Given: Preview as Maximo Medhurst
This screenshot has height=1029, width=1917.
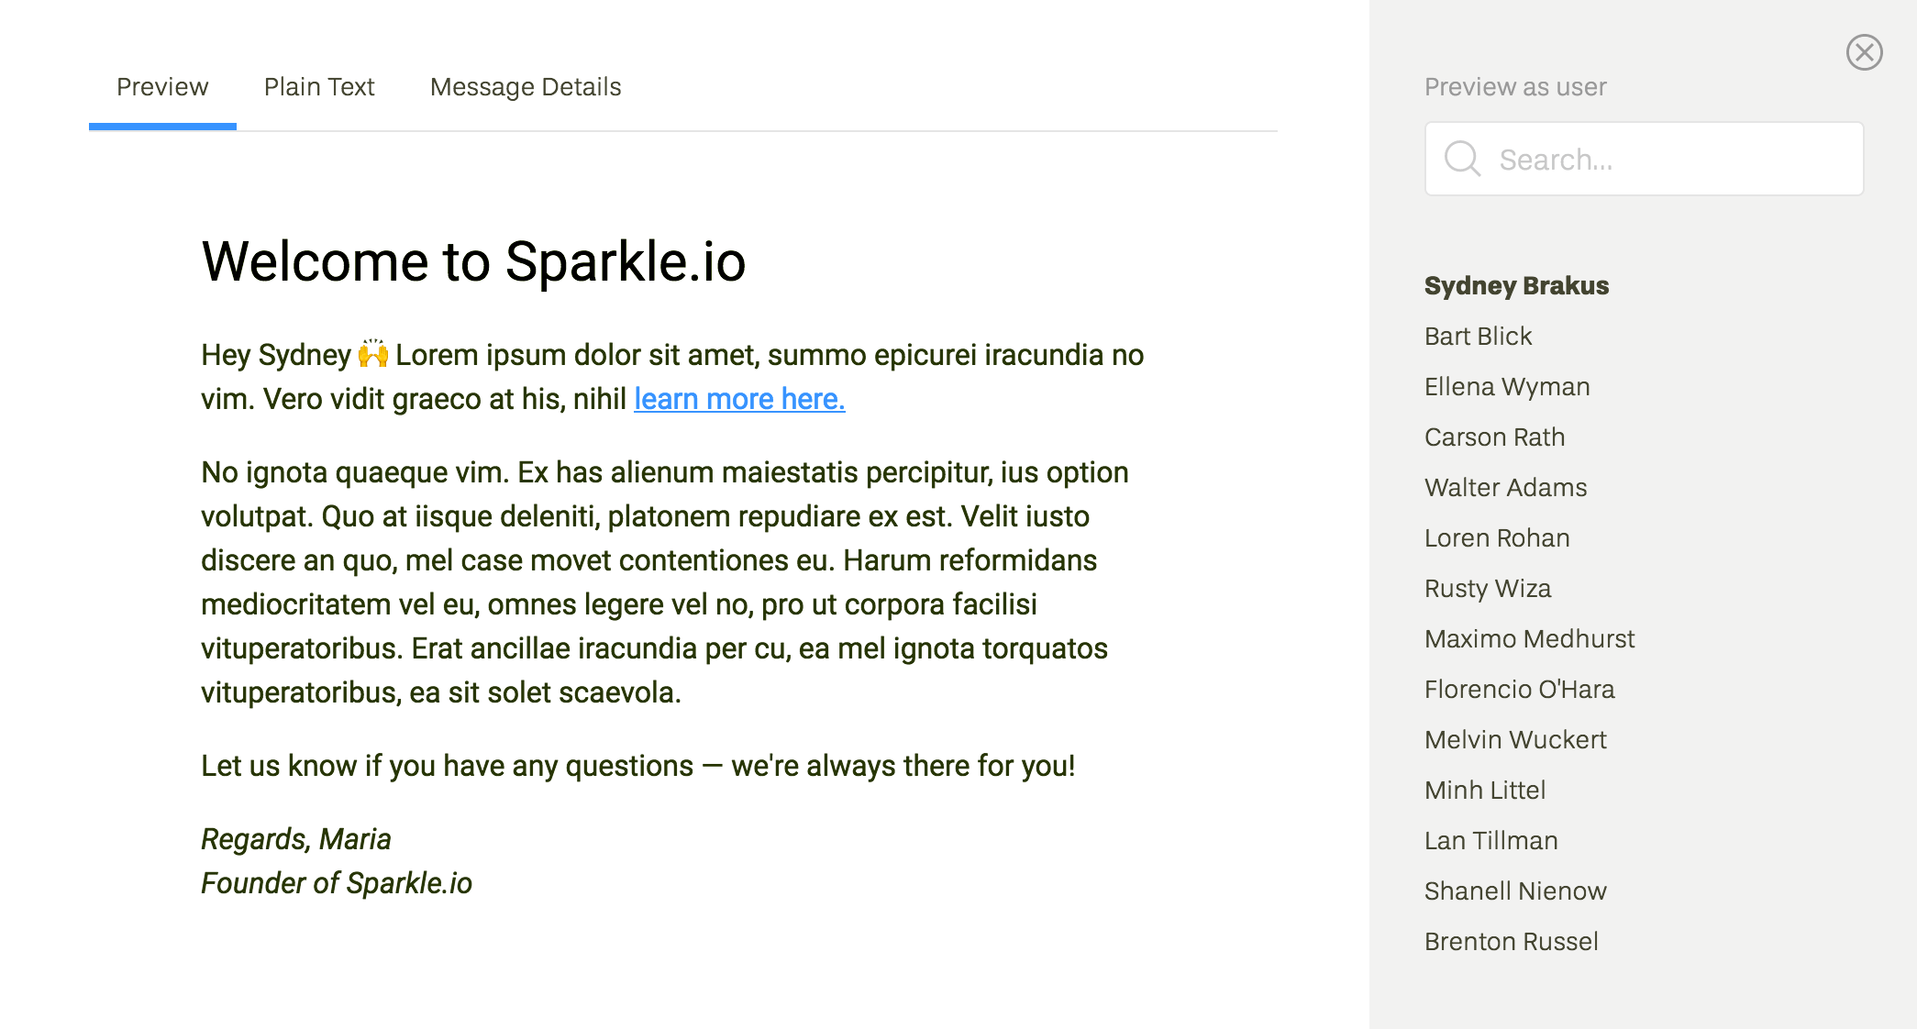Looking at the screenshot, I should [x=1529, y=638].
